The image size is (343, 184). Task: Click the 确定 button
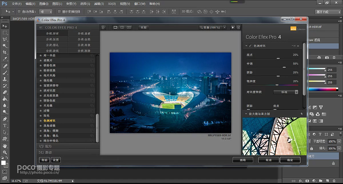[x=290, y=160]
